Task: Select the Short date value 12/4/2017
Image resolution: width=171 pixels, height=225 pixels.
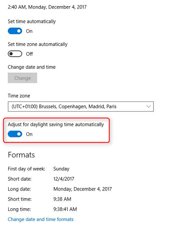Action: tap(64, 179)
